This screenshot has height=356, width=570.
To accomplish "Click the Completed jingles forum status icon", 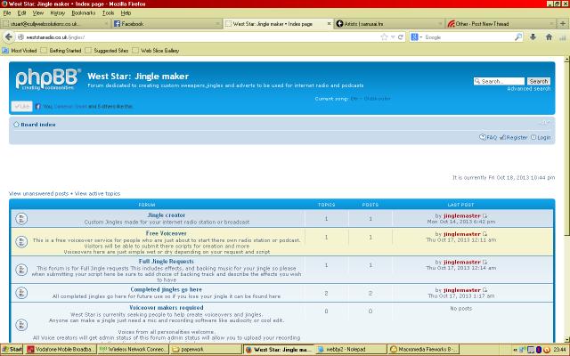I will tap(20, 292).
